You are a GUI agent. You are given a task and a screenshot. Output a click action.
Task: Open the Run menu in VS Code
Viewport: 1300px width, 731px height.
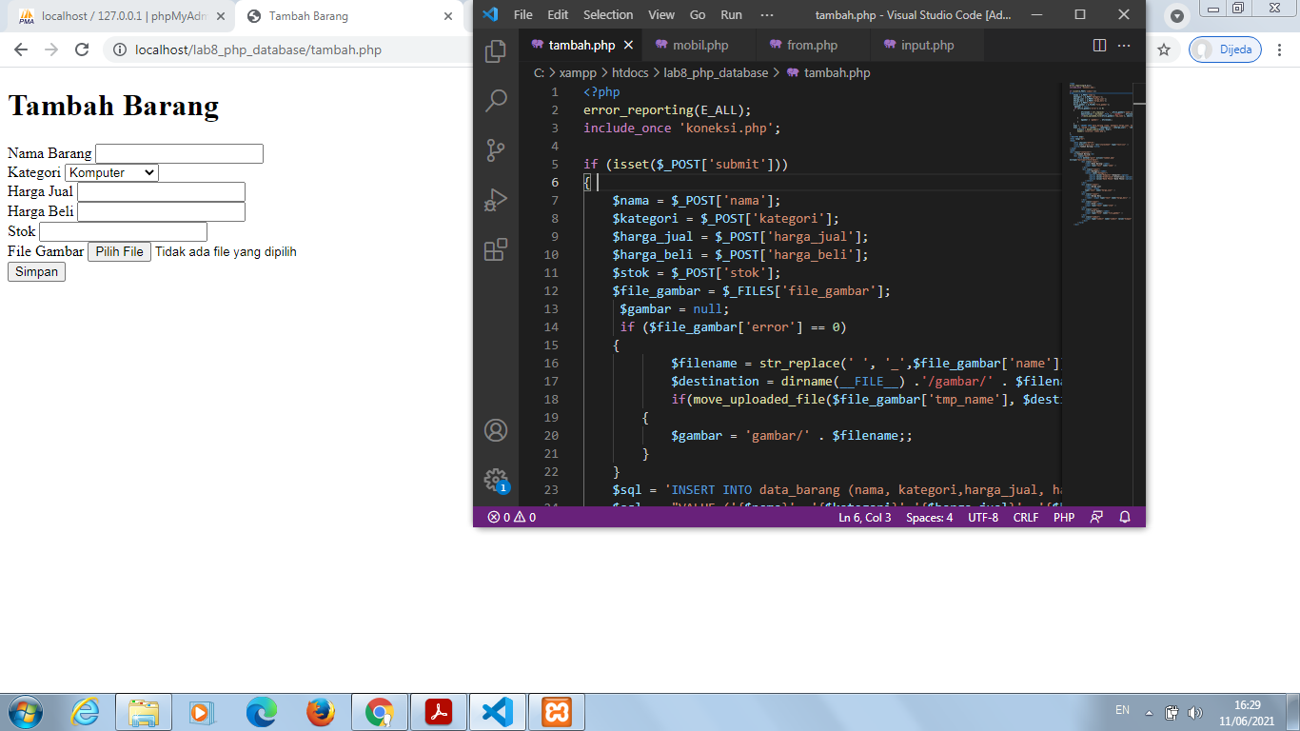click(732, 14)
